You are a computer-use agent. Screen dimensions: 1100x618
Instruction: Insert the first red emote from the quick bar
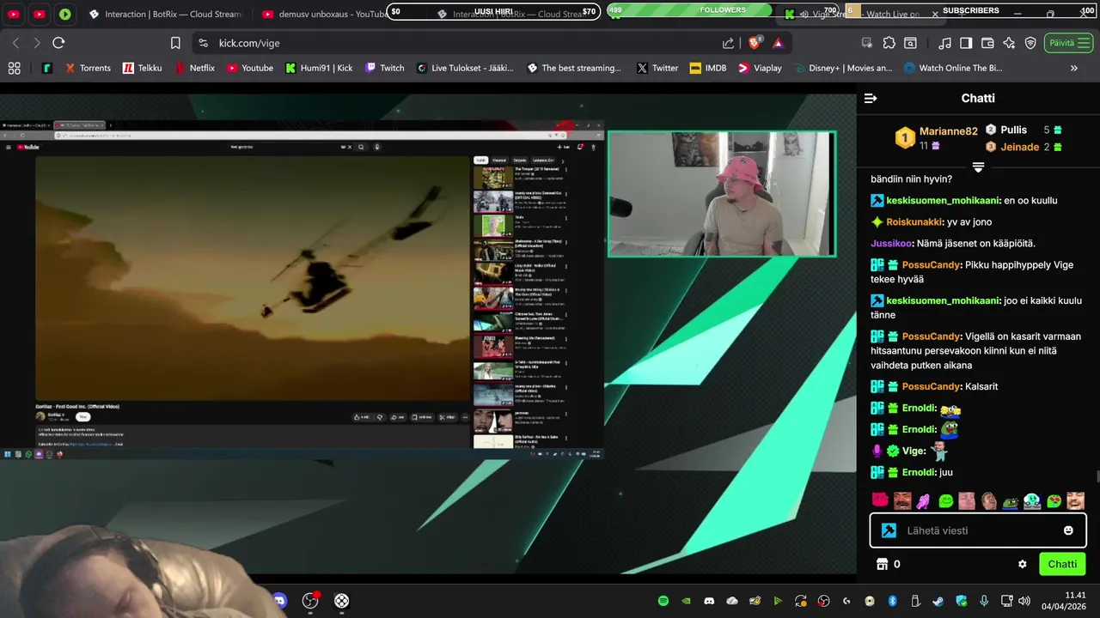click(880, 500)
